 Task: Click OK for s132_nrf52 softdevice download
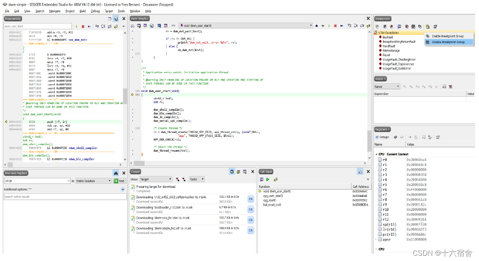click(250, 199)
